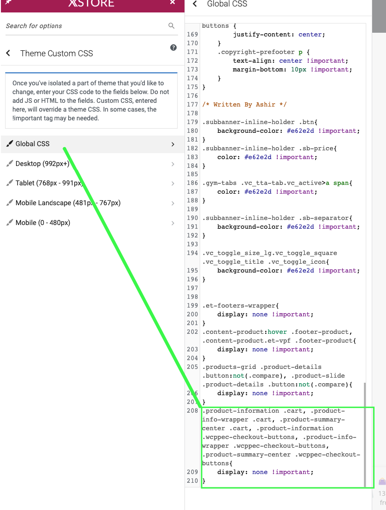Expand the Global CSS section chevron
The height and width of the screenshot is (510, 386).
(173, 144)
